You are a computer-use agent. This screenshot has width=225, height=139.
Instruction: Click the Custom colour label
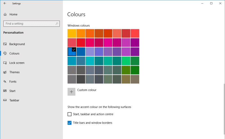pos(87,90)
